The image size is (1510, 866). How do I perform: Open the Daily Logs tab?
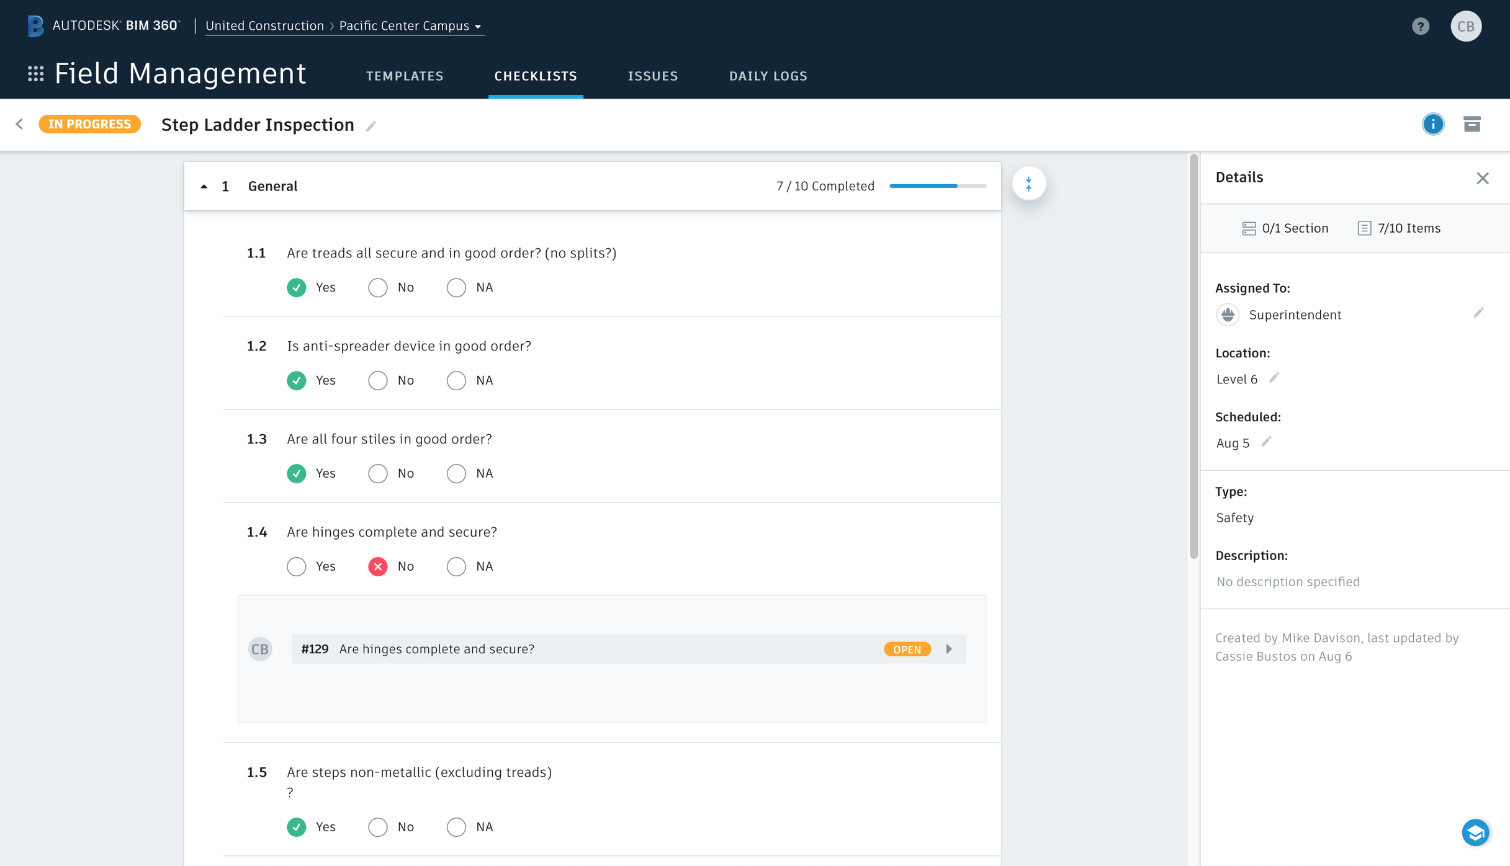click(x=768, y=76)
